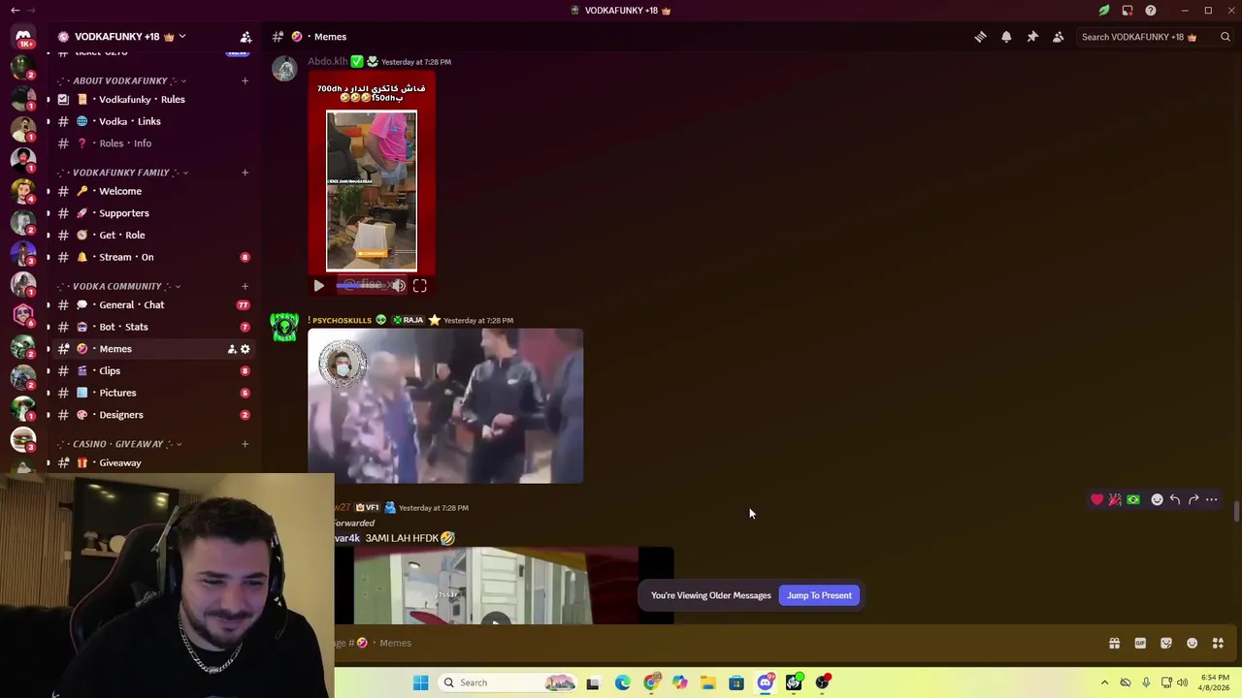Open the Pictures channel
This screenshot has width=1242, height=698.
[x=152, y=393]
